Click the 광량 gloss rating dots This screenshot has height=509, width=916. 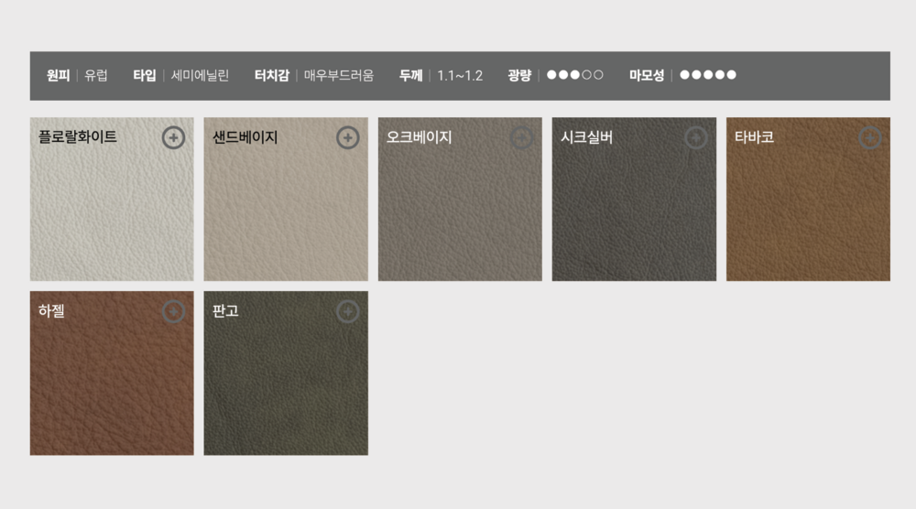[x=574, y=75]
